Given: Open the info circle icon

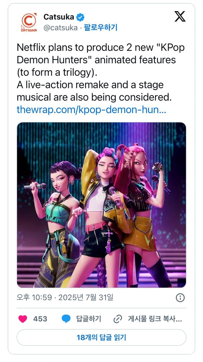Looking at the screenshot, I should pos(180,298).
